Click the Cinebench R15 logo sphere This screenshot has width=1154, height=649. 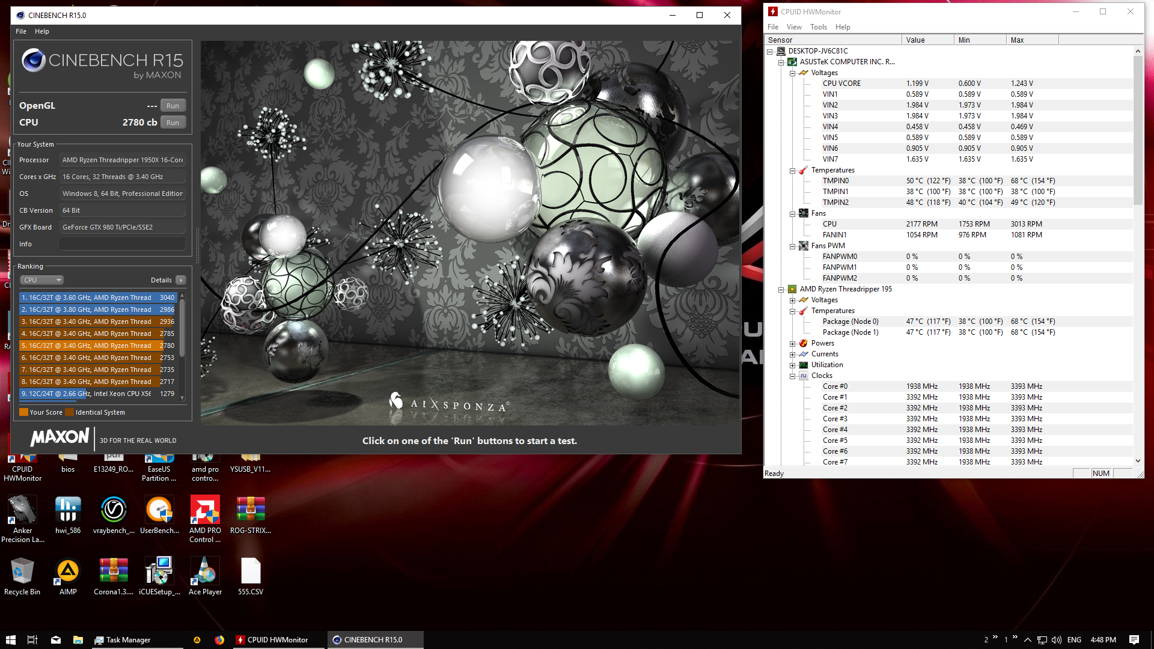click(x=34, y=60)
